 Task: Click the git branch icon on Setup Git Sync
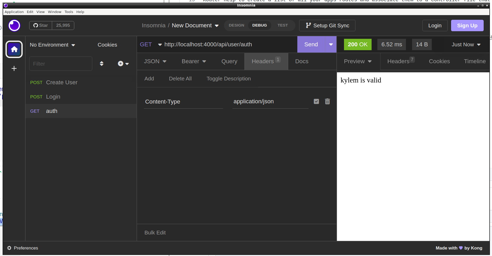(x=309, y=25)
